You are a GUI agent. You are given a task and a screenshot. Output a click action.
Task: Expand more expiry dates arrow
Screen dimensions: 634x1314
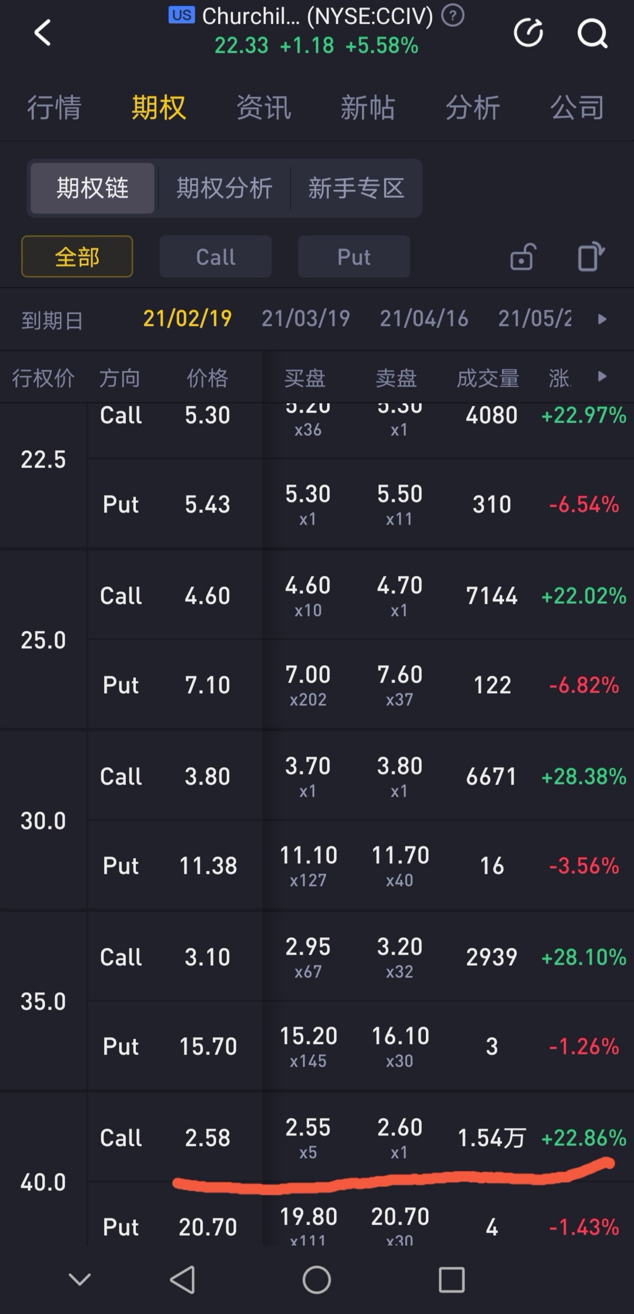[602, 319]
